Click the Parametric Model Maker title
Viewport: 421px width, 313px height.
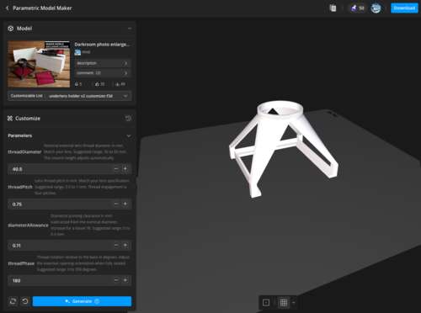(x=42, y=8)
